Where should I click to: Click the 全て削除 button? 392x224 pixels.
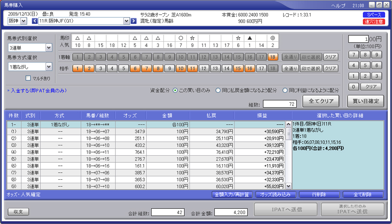(363, 194)
